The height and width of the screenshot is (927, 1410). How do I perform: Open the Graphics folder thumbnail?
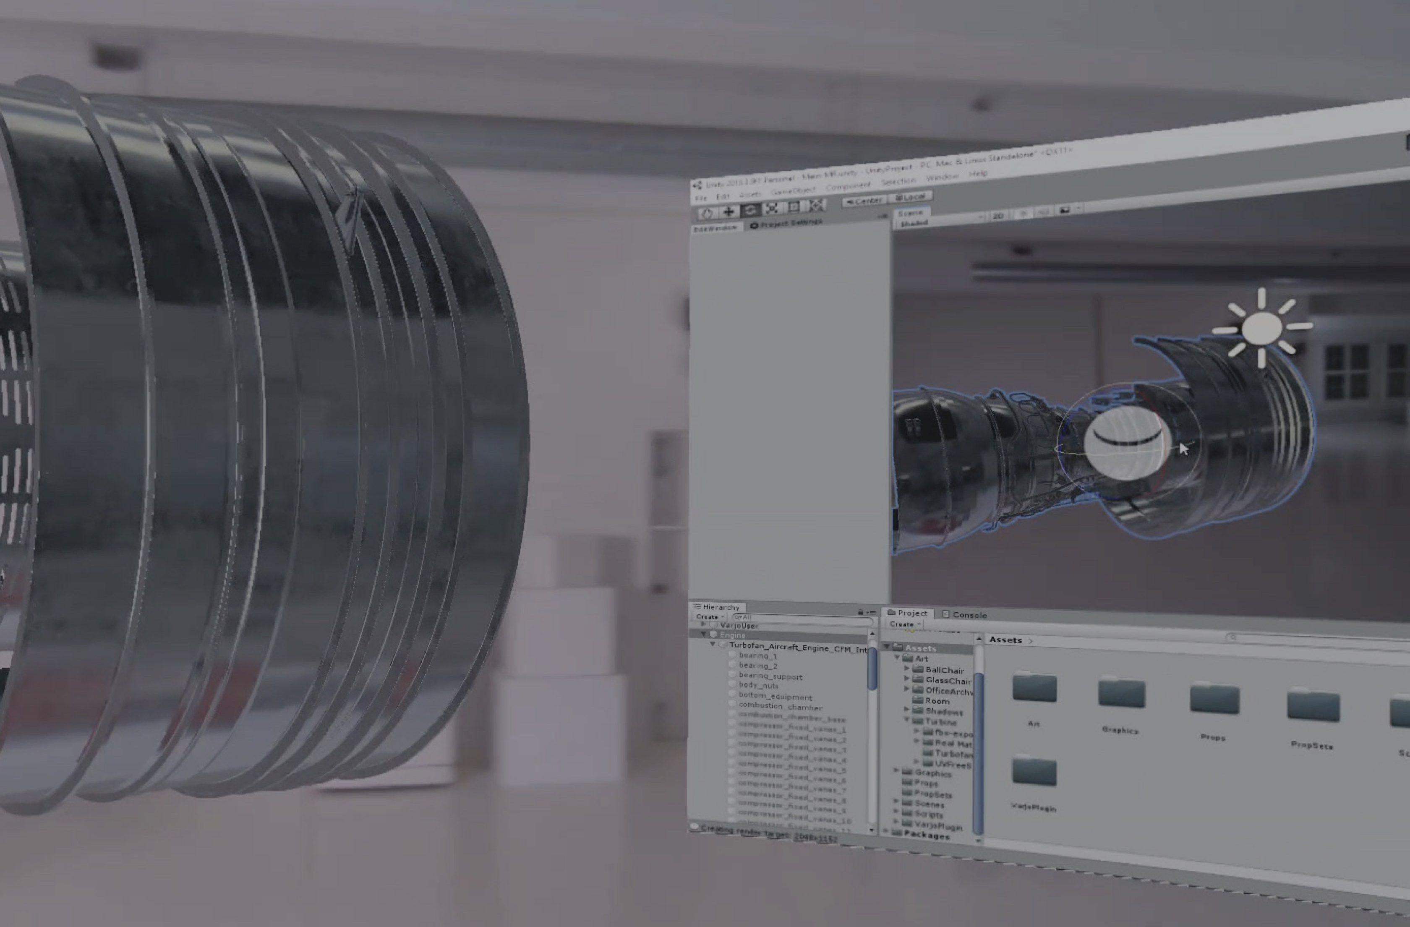1121,693
